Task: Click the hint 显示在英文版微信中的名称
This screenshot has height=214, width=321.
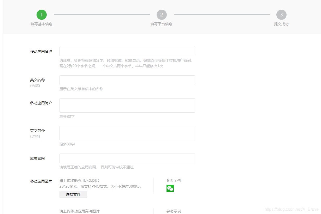Action: pyautogui.click(x=81, y=89)
